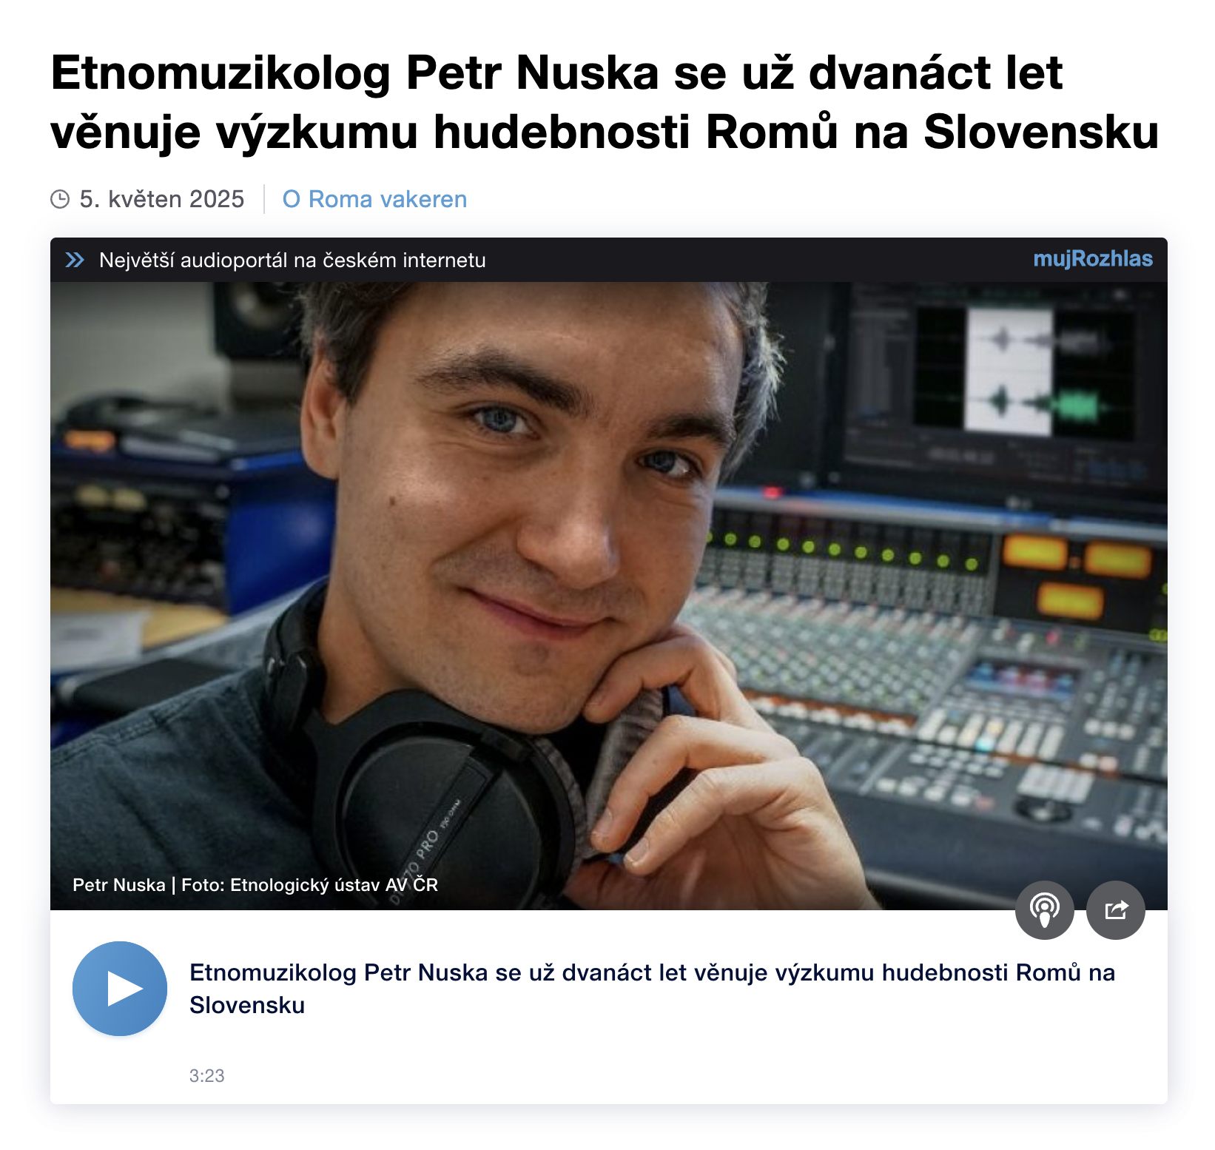
Task: Click the clock icon beside the date
Action: [60, 199]
